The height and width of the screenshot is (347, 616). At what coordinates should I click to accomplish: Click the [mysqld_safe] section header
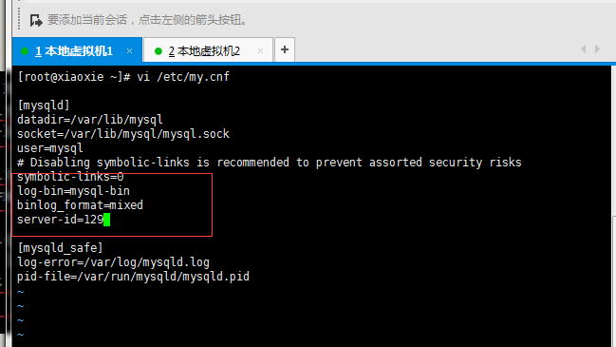[60, 248]
